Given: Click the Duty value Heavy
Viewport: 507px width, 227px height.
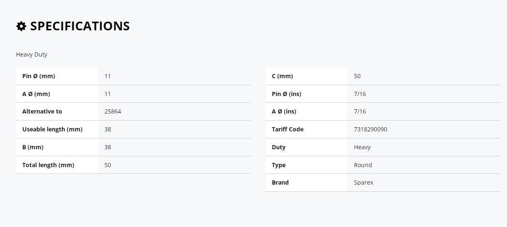Looking at the screenshot, I should point(362,147).
